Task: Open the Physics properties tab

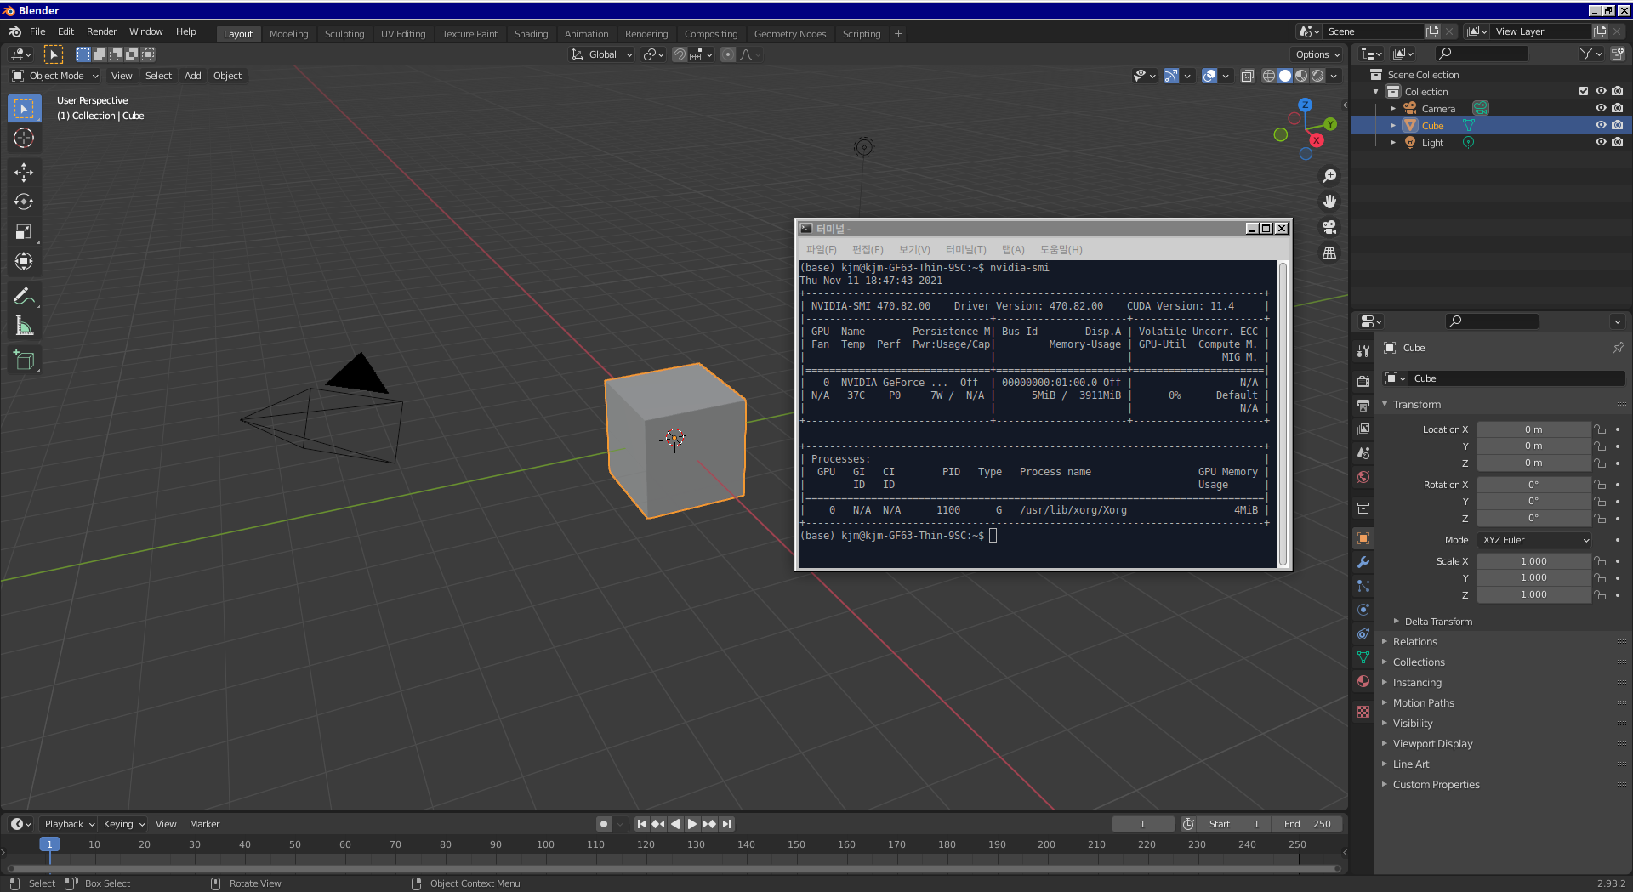Action: [1363, 610]
